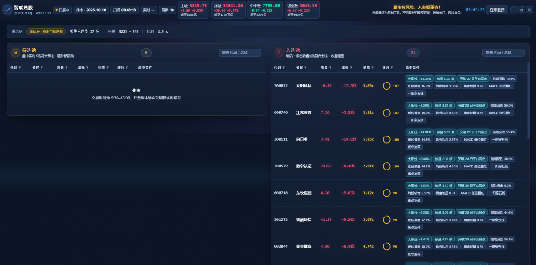Click the 0 count badge in 待选池

pos(146,53)
